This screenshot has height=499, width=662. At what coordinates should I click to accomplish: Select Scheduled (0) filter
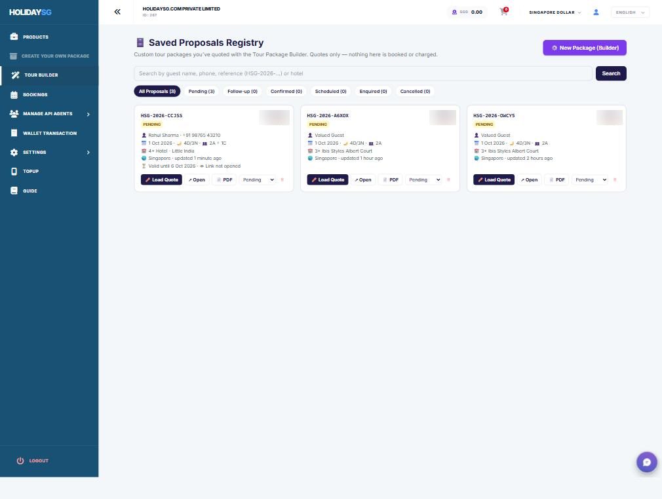(x=330, y=91)
